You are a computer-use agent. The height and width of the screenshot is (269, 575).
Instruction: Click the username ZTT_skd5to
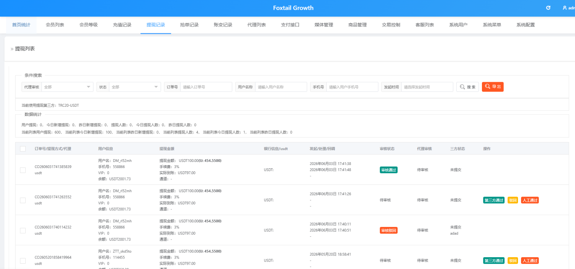[122, 251]
